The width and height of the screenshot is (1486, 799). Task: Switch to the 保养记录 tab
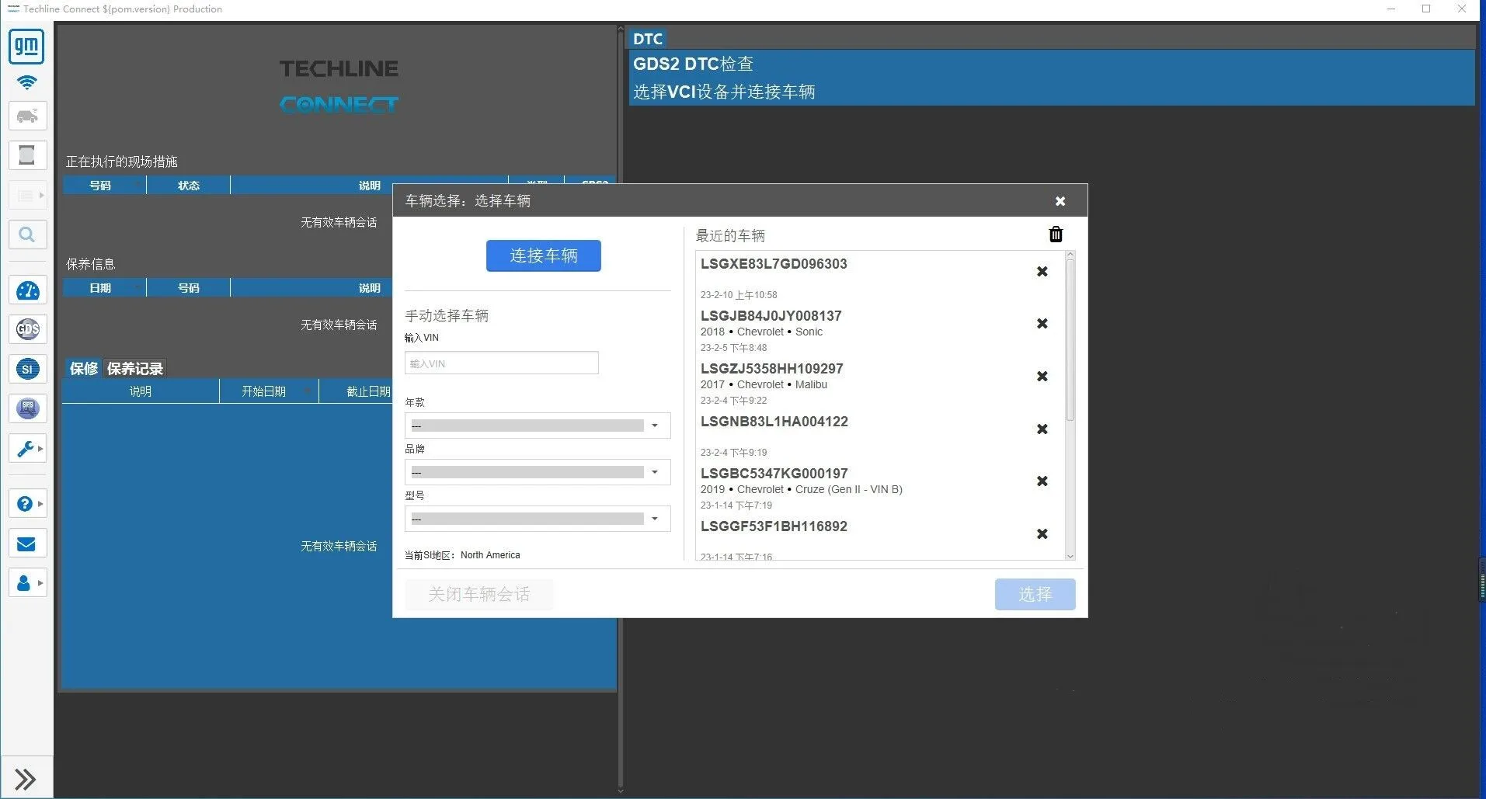(135, 368)
